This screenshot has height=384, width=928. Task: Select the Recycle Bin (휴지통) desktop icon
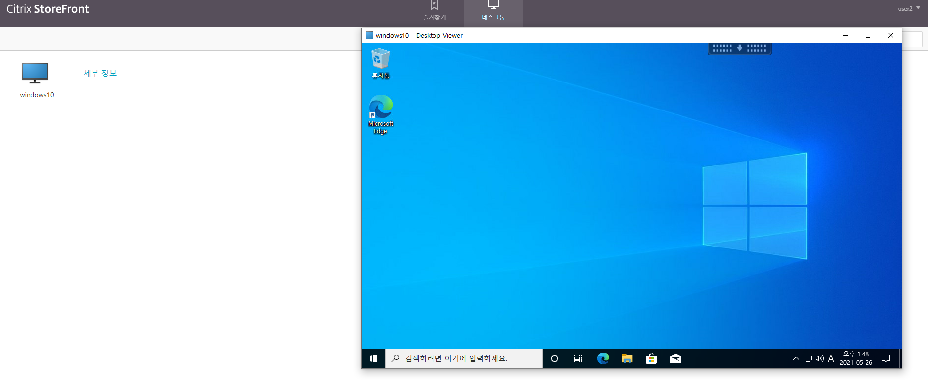tap(381, 63)
